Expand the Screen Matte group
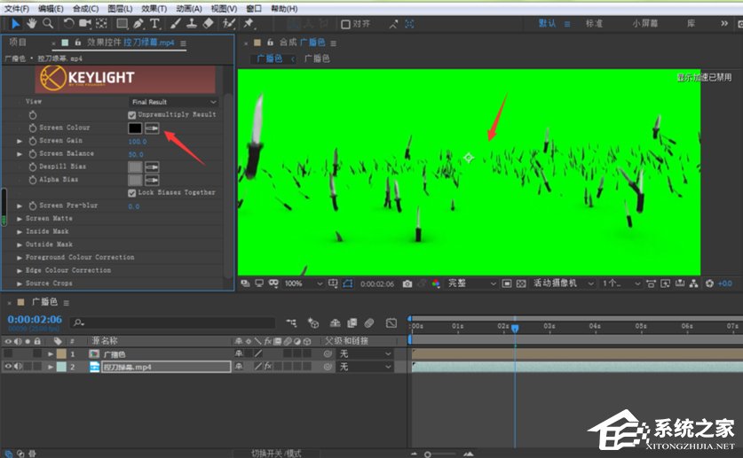The image size is (743, 458). tap(20, 219)
